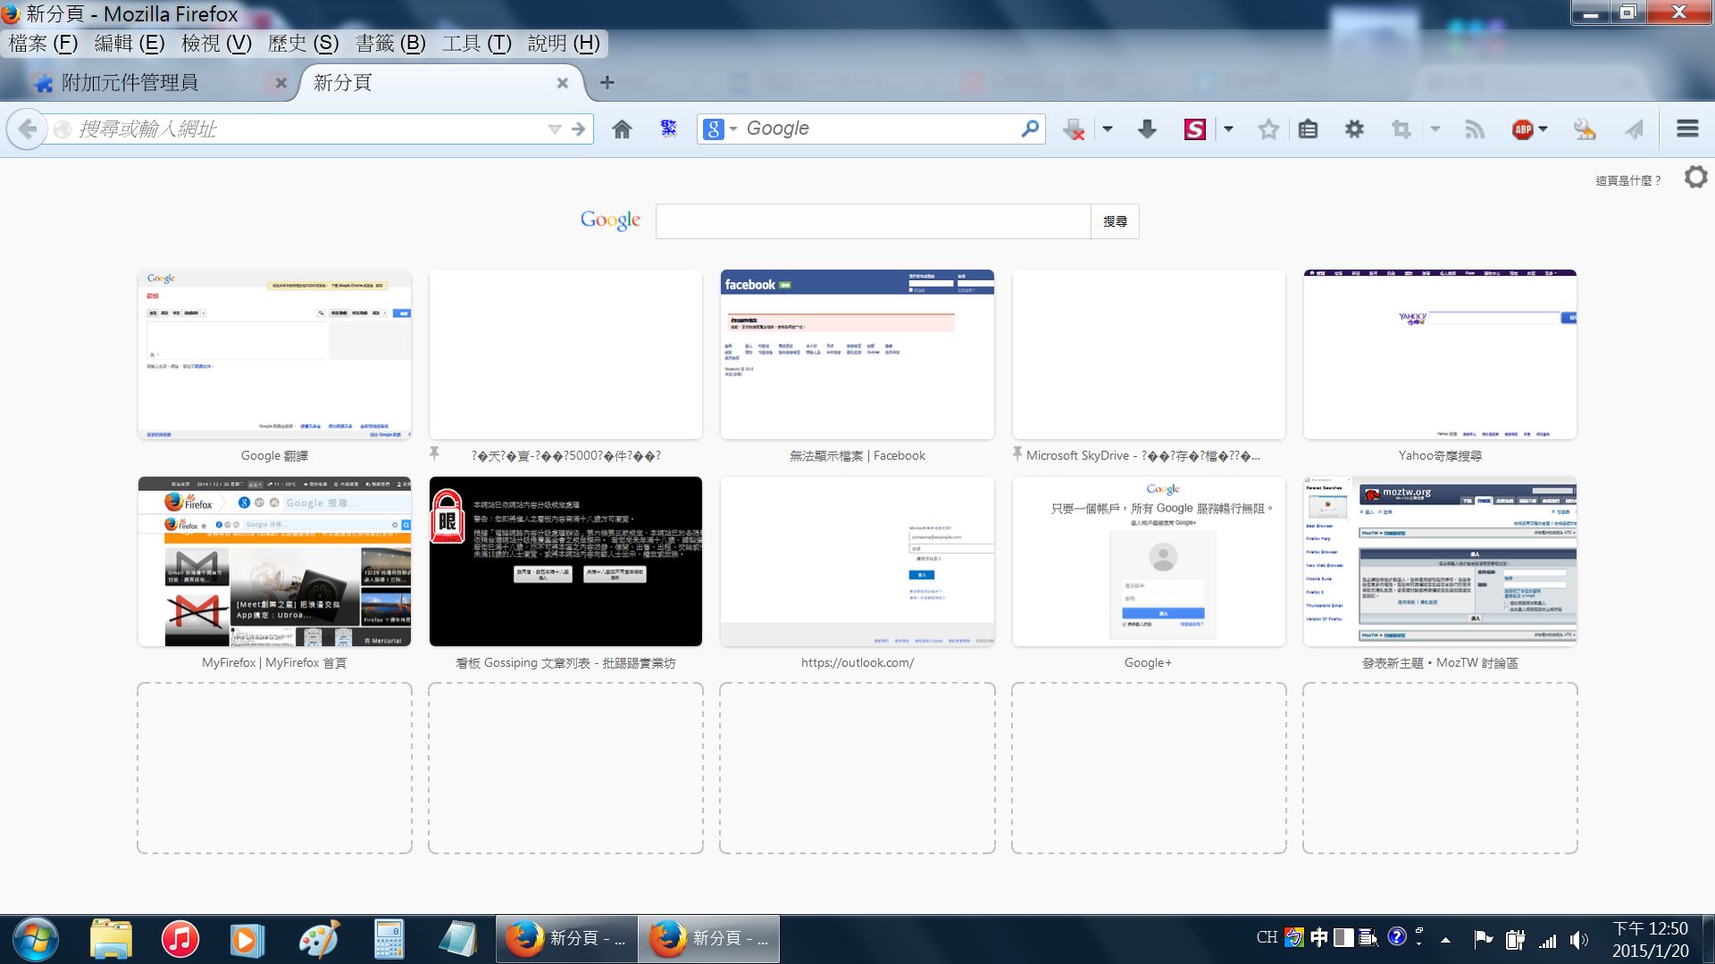Click the blue 繁 Chinese converter icon
Viewport: 1715px width, 964px height.
click(x=668, y=129)
